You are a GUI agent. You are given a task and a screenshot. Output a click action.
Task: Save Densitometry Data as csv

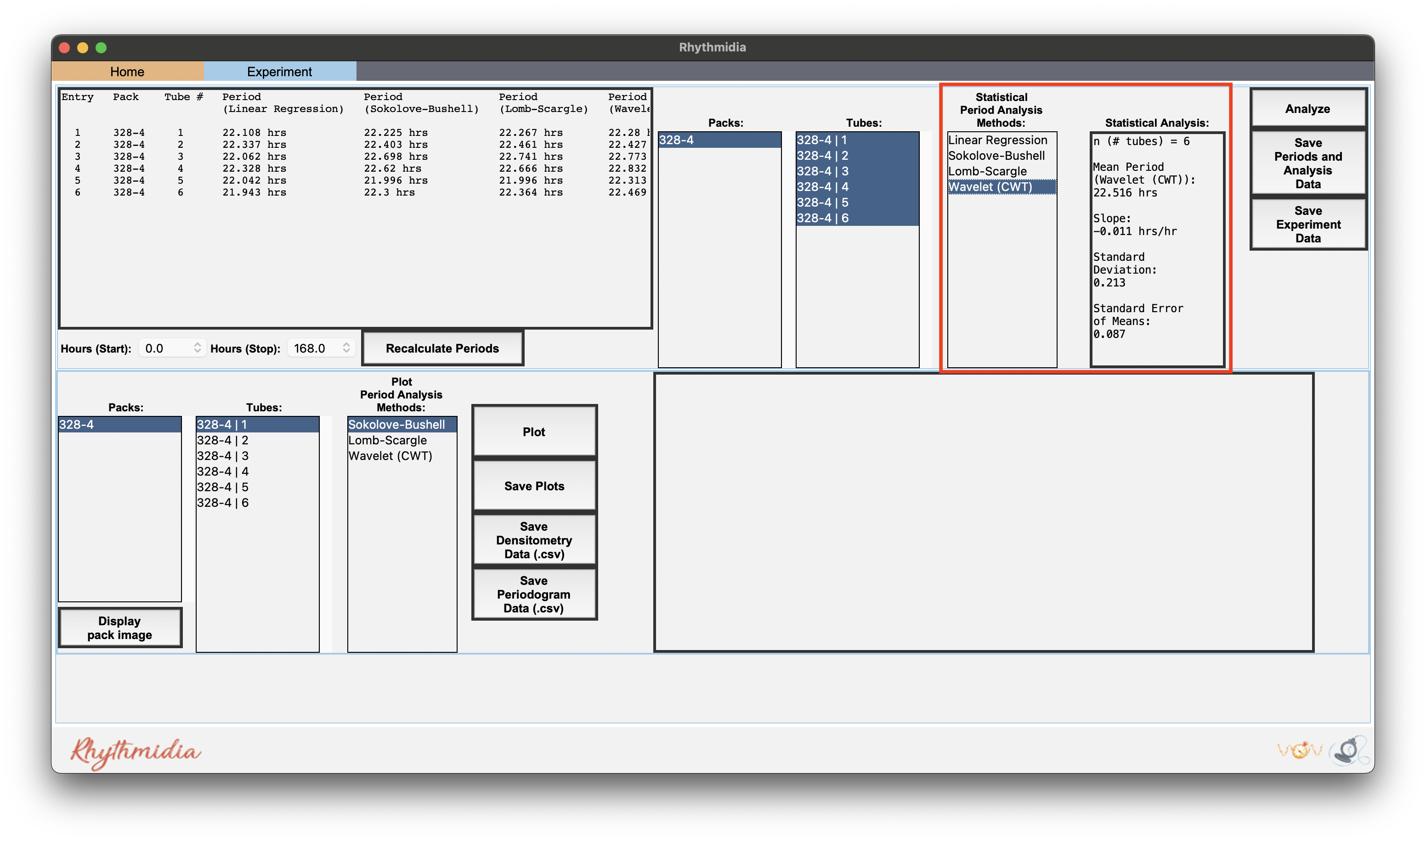pos(534,540)
